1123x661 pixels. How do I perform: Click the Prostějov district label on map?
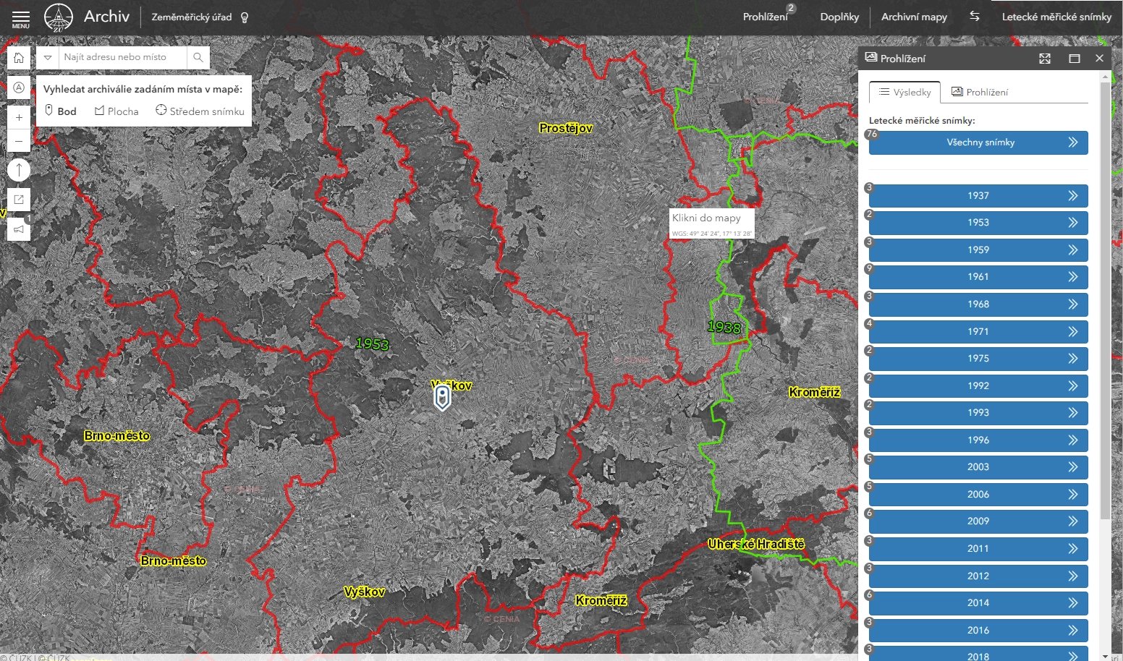pos(566,128)
